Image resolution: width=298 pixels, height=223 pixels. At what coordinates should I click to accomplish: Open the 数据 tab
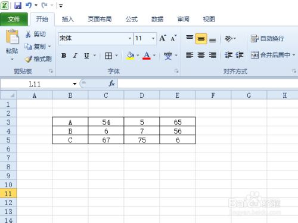coord(157,19)
